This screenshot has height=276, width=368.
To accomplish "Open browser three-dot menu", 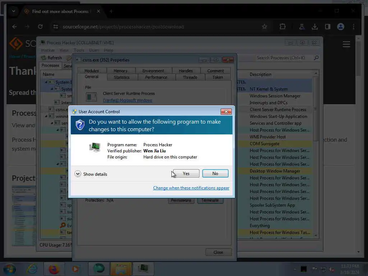I will (354, 27).
